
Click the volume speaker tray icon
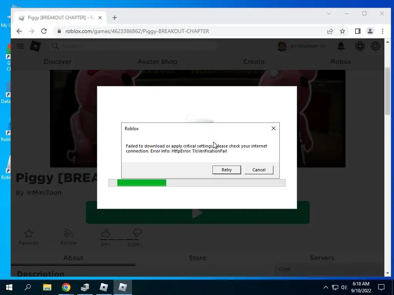coord(344,287)
